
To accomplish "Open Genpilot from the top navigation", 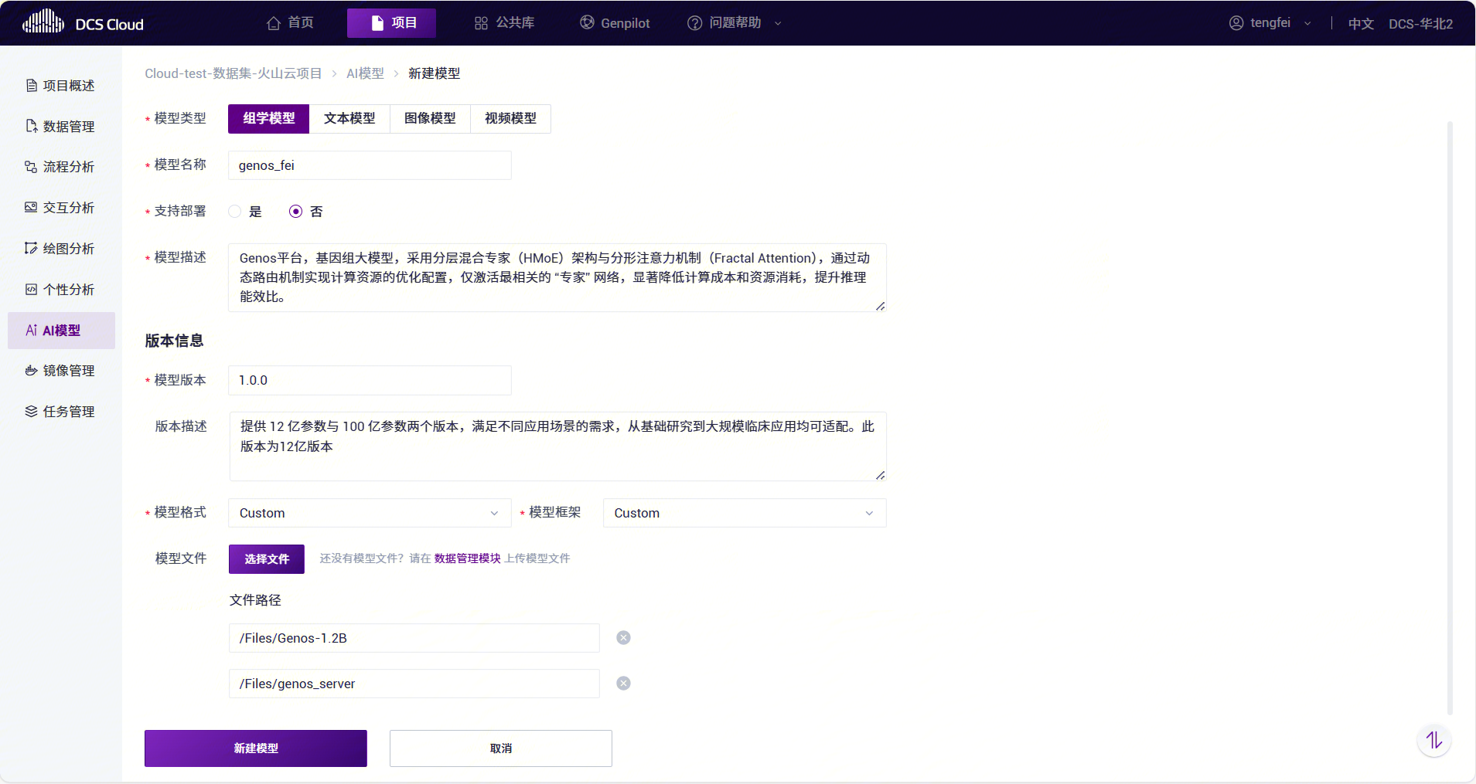I will (x=615, y=23).
